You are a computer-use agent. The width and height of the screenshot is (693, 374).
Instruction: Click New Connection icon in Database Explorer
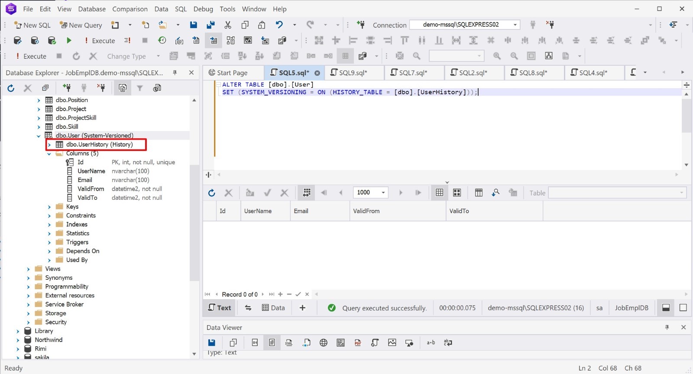pos(67,88)
